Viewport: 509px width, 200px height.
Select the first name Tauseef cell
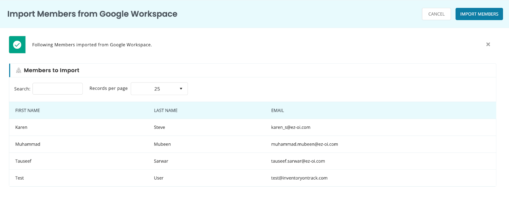coord(23,161)
